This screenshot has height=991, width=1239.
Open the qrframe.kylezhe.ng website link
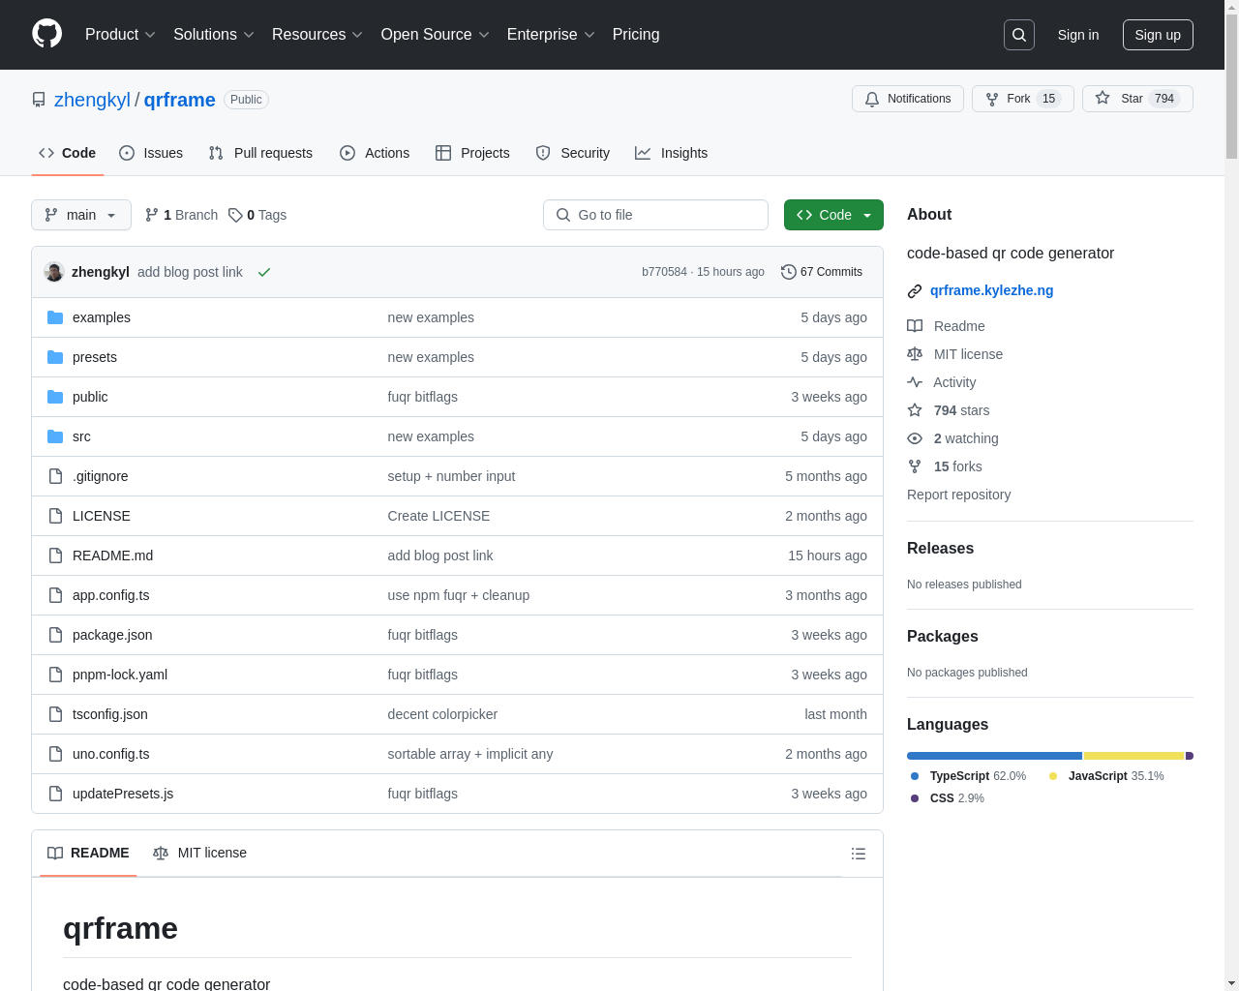coord(991,290)
